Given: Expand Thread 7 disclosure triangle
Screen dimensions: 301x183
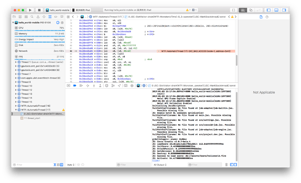Looking at the screenshot, I should (x=16, y=74).
